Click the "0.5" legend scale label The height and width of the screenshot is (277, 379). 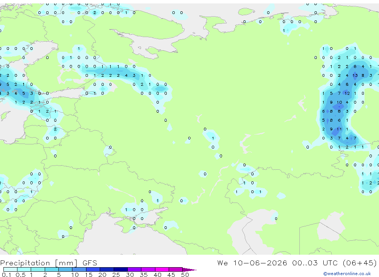20,275
